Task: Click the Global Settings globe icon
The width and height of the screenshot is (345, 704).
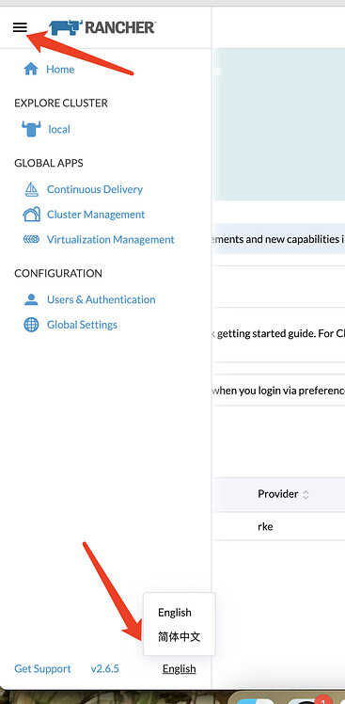Action: [x=31, y=325]
